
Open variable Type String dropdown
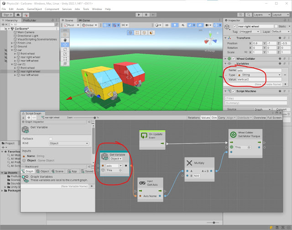[x=259, y=75]
